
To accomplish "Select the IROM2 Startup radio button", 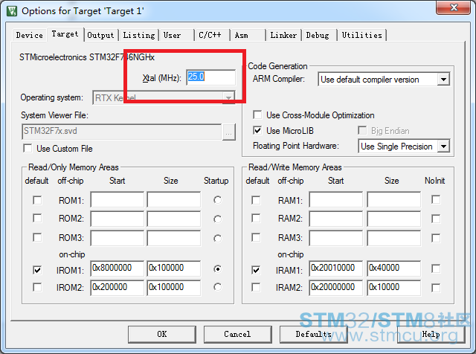I will 217,286.
